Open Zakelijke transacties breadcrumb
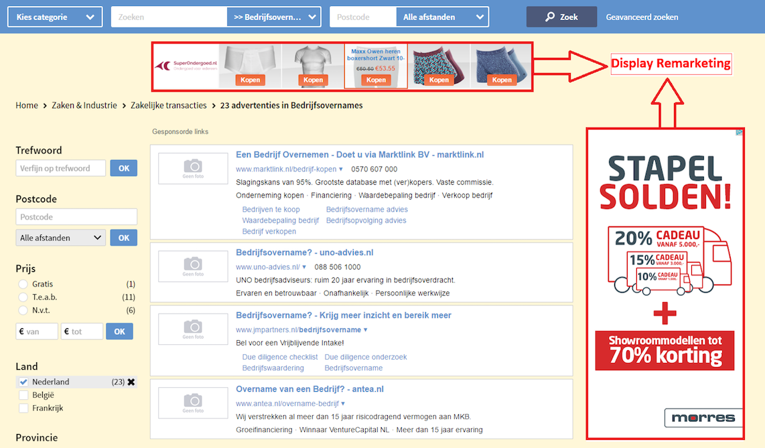Screen dimensions: 765x448 [169, 105]
